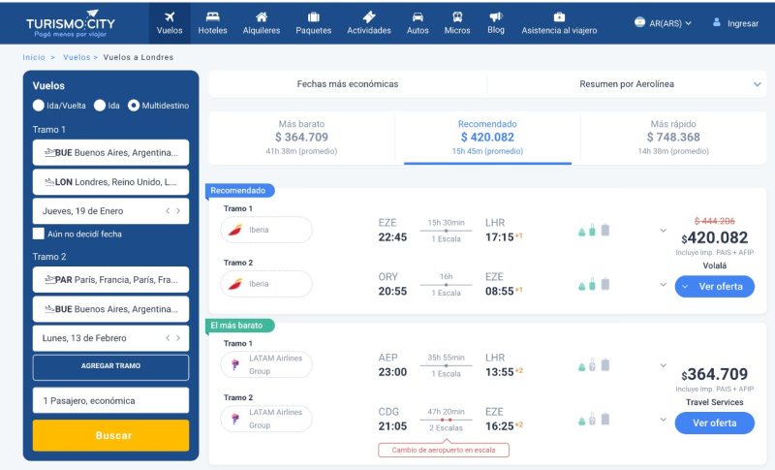Check the Aún no decidí fecha box

39,234
